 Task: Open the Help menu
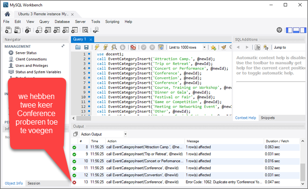[x=128, y=22]
